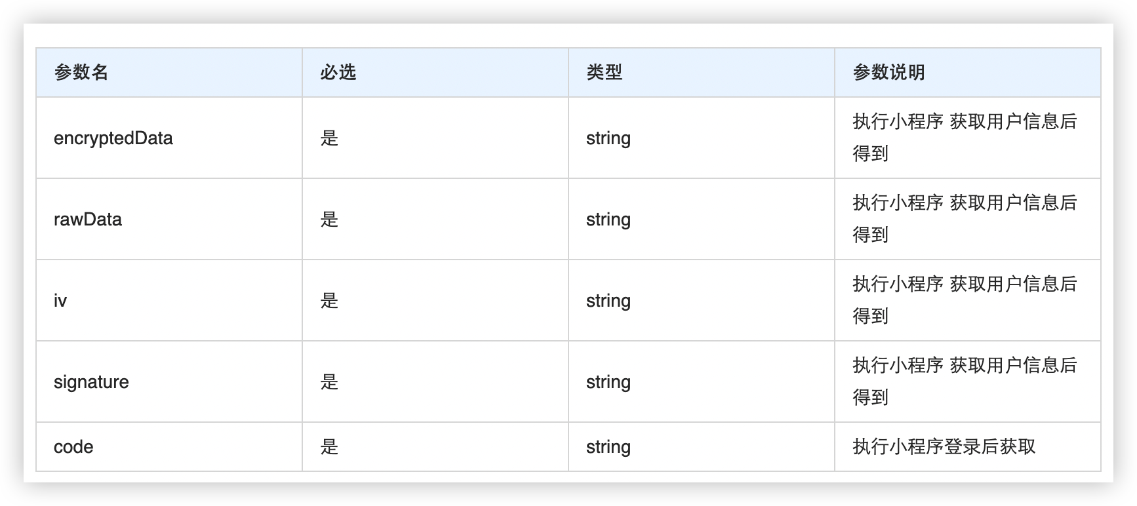Click the encryptedData parameter cell
This screenshot has height=506, width=1137.
113,138
